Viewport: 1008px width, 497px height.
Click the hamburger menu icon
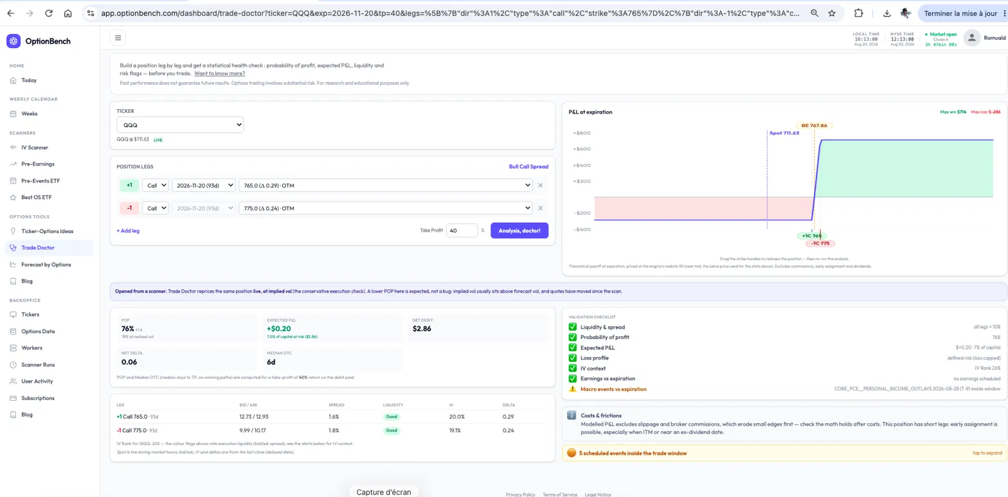[x=118, y=38]
